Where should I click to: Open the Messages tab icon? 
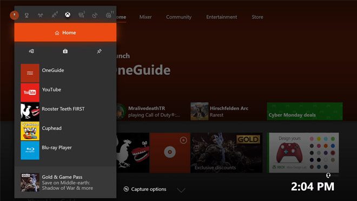coord(82,15)
